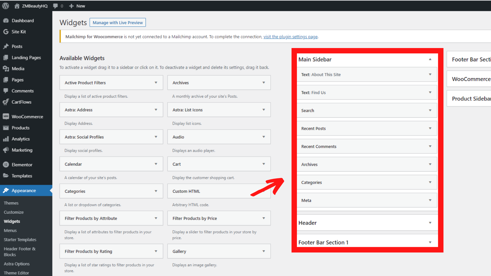
Task: Click the Appearance paintbrush icon
Action: (6, 190)
